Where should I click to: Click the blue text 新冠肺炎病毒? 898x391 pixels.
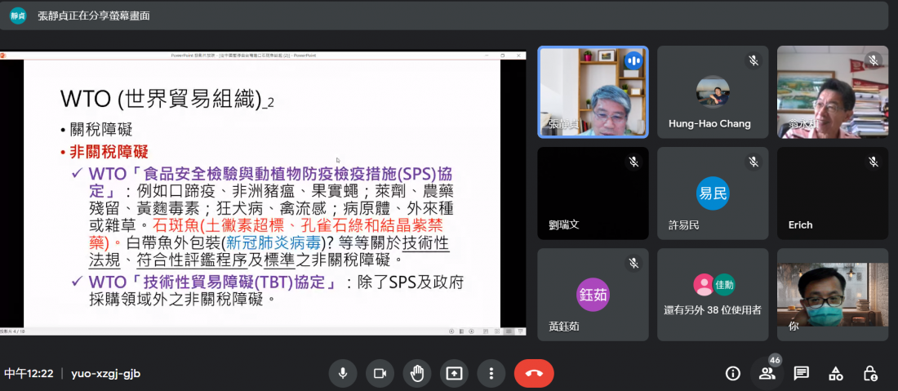273,242
